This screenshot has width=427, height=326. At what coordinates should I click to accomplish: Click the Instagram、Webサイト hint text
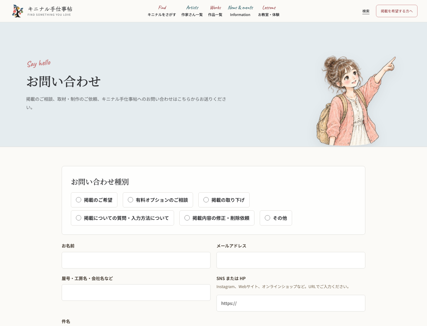[x=283, y=287]
